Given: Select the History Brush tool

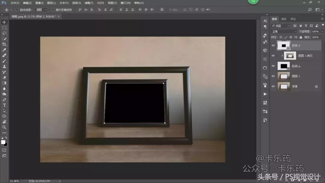Looking at the screenshot, I should tap(4, 72).
